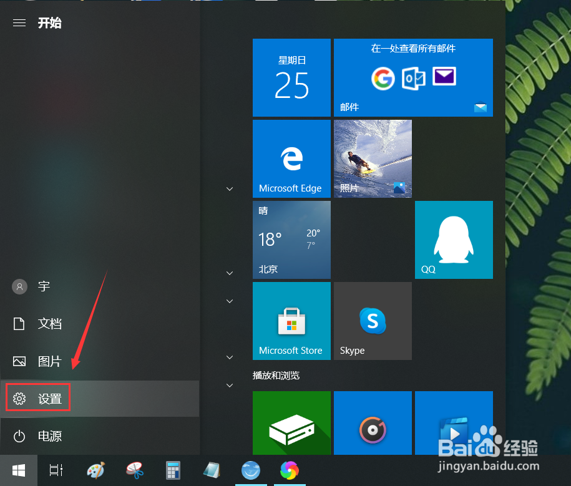Open the 邮件 (Mail) tile
The height and width of the screenshot is (486, 571).
(413, 77)
